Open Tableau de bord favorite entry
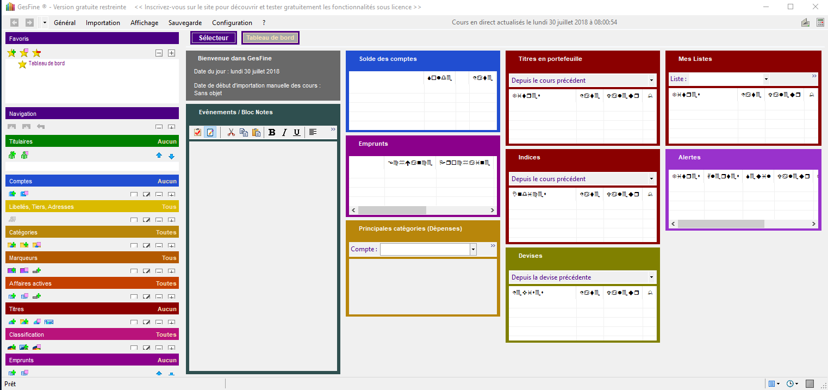Image resolution: width=828 pixels, height=390 pixels. click(x=46, y=64)
